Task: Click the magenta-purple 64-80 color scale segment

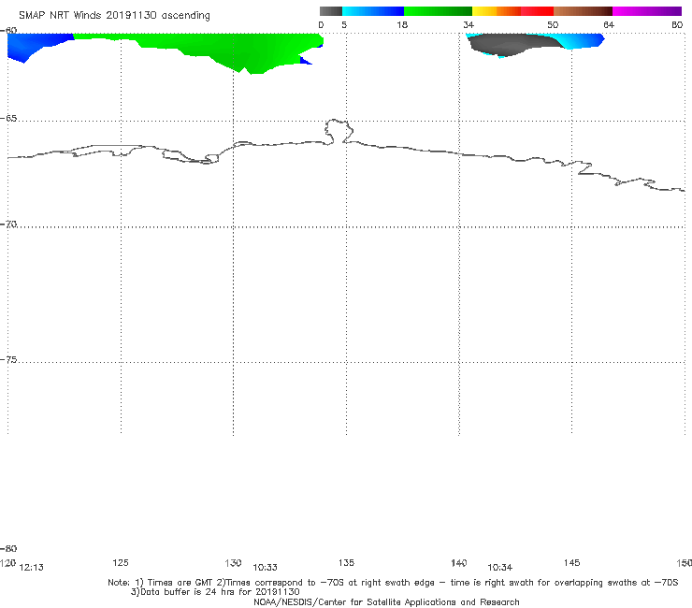Action: tap(647, 11)
